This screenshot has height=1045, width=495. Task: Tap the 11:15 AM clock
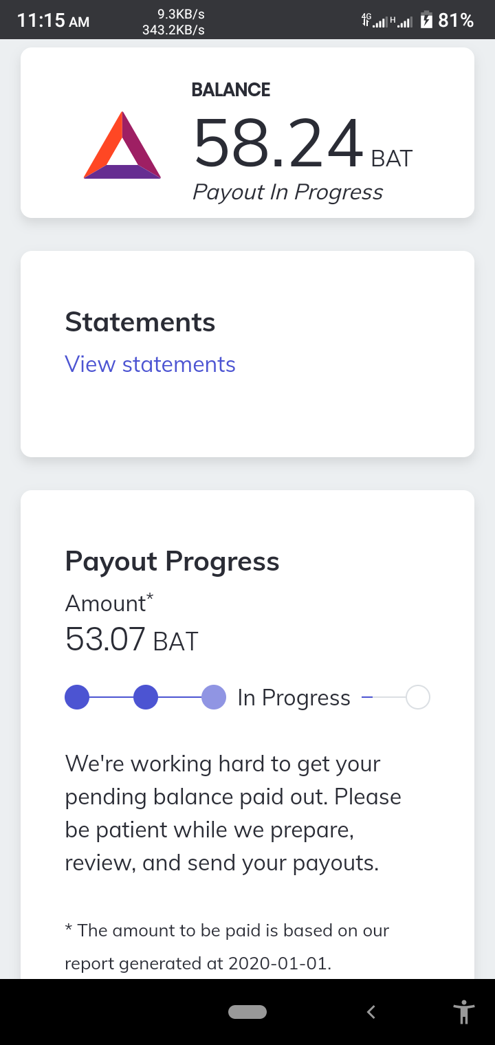point(53,21)
